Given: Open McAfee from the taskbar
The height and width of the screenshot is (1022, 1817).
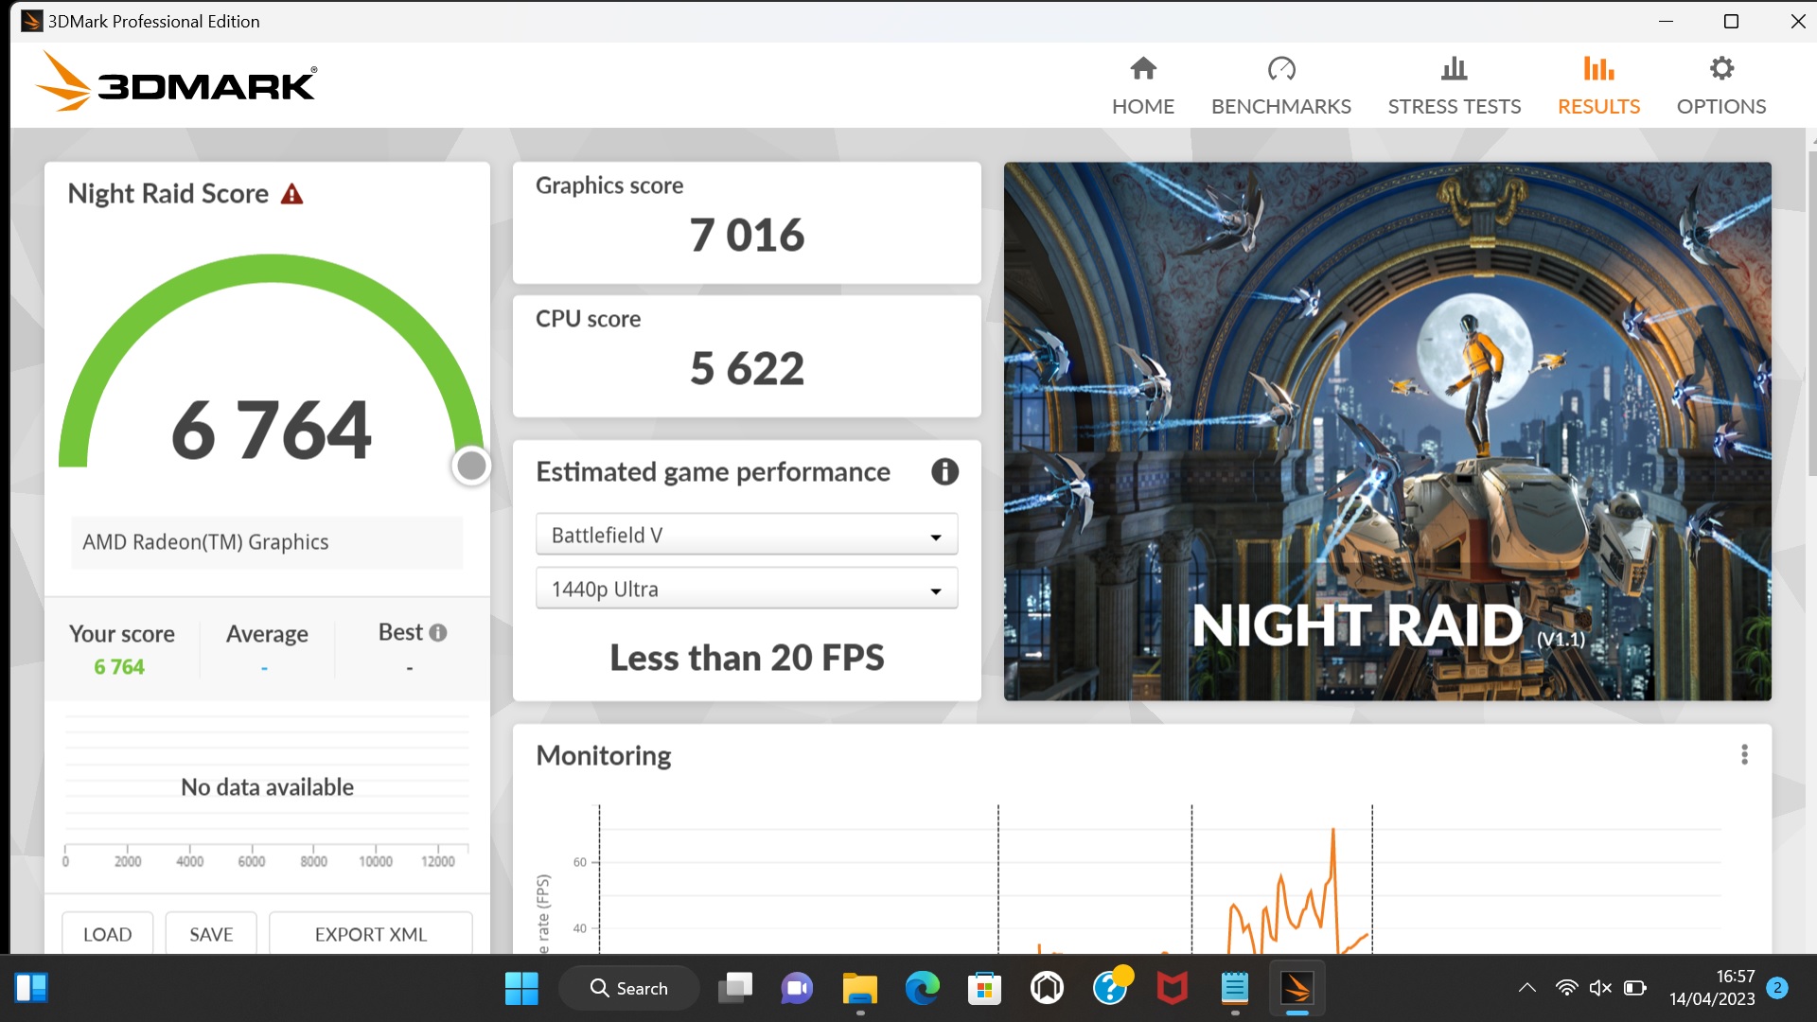Looking at the screenshot, I should tap(1172, 989).
